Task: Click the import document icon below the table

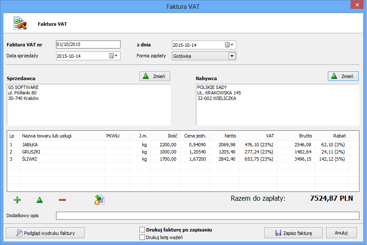Action: pos(99,200)
